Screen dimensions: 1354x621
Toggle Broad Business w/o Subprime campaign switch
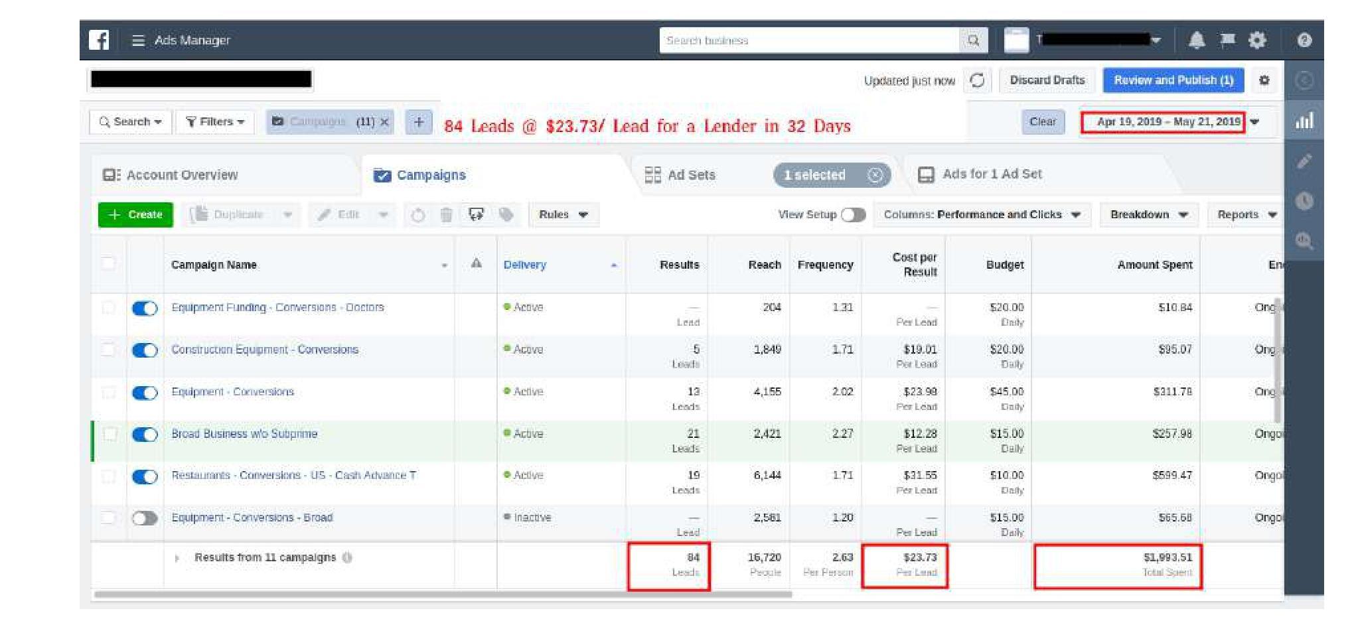145,435
